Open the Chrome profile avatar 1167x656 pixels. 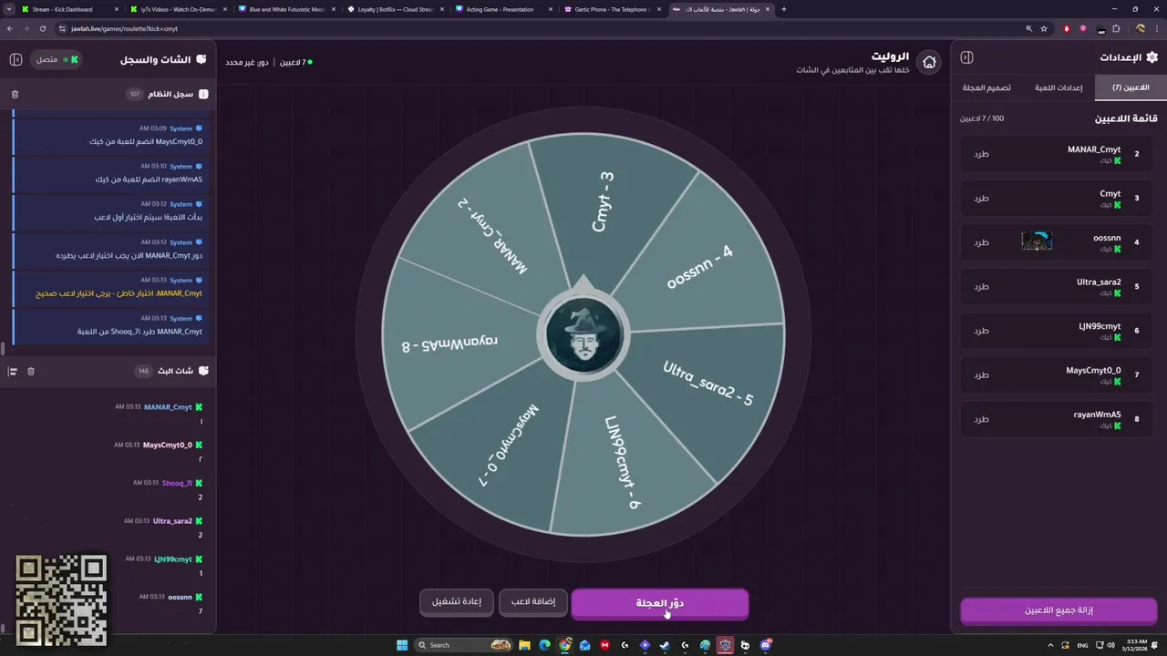coord(1140,28)
